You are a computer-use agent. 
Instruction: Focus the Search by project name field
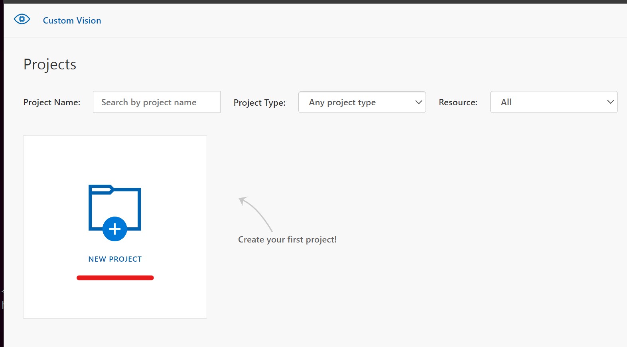(x=157, y=102)
